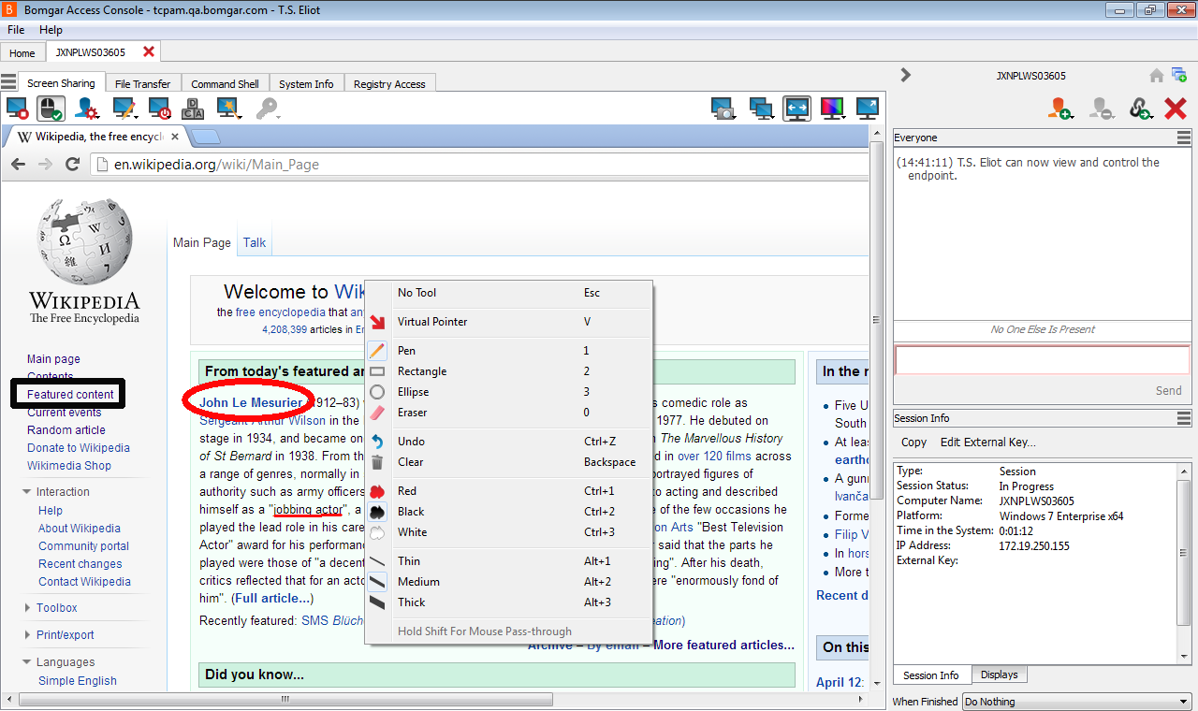Open the Wikipedia Talk tab
1198x711 pixels.
(255, 242)
